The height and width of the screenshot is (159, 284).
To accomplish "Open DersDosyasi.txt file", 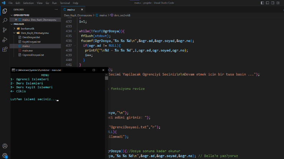I will click(x=31, y=37).
